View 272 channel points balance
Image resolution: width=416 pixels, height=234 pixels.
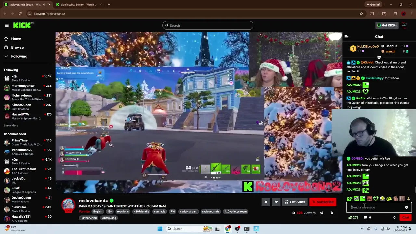tap(353, 218)
